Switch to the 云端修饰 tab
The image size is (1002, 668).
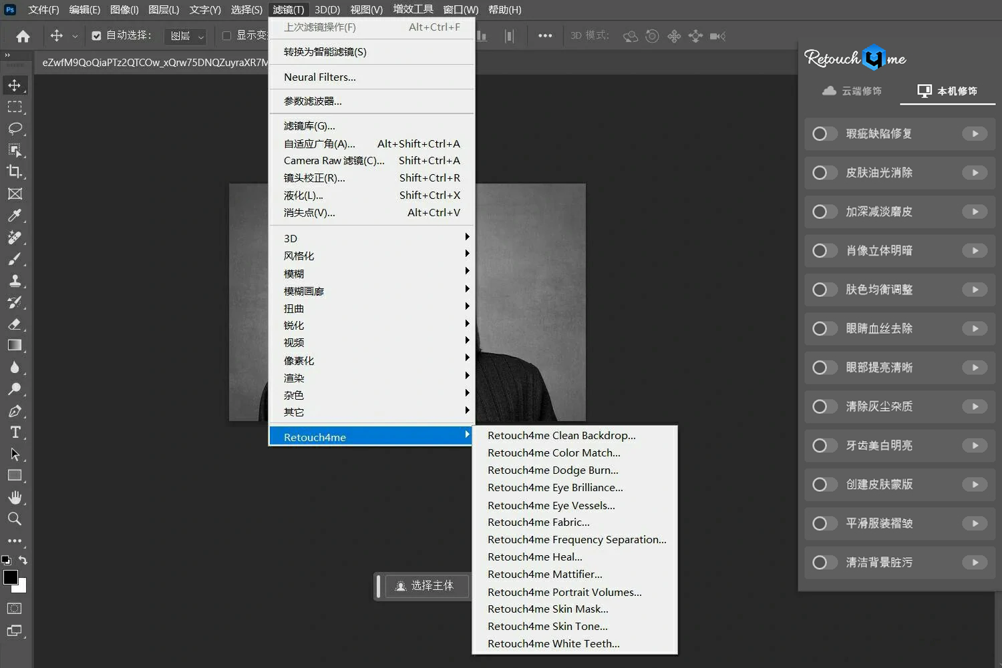pyautogui.click(x=852, y=91)
